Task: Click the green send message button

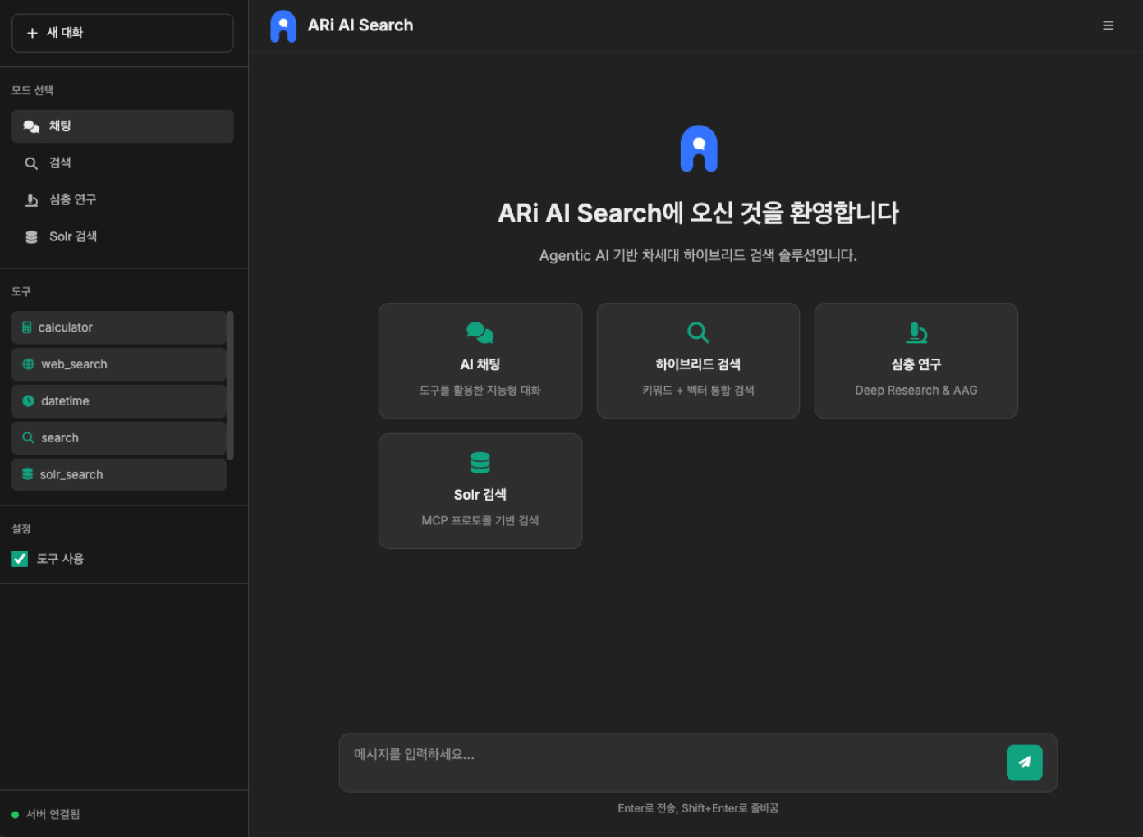Action: click(x=1024, y=762)
